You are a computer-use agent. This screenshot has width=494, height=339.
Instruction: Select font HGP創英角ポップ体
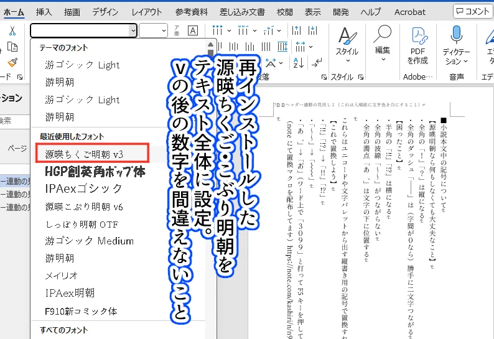95,172
